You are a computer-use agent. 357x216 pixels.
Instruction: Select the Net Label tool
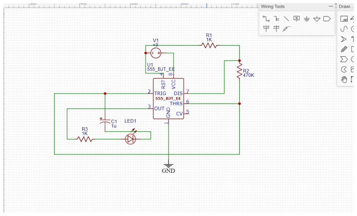point(296,19)
